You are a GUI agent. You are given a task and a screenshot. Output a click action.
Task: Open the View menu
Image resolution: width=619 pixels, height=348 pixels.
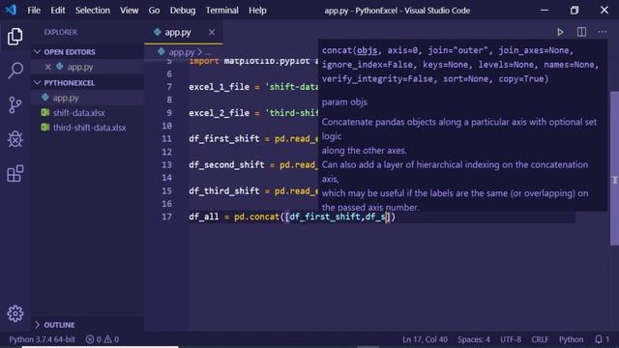[129, 11]
